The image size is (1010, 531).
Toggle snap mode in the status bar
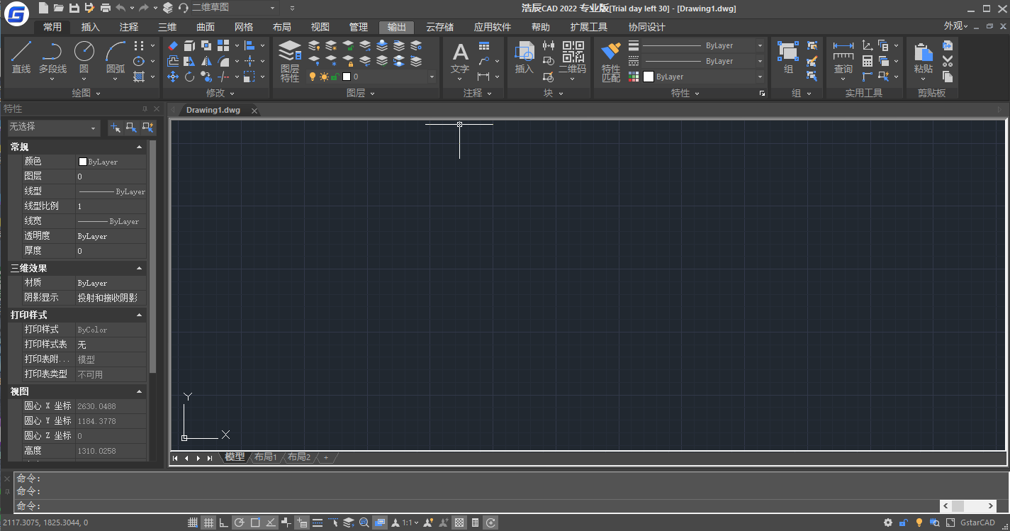point(193,523)
